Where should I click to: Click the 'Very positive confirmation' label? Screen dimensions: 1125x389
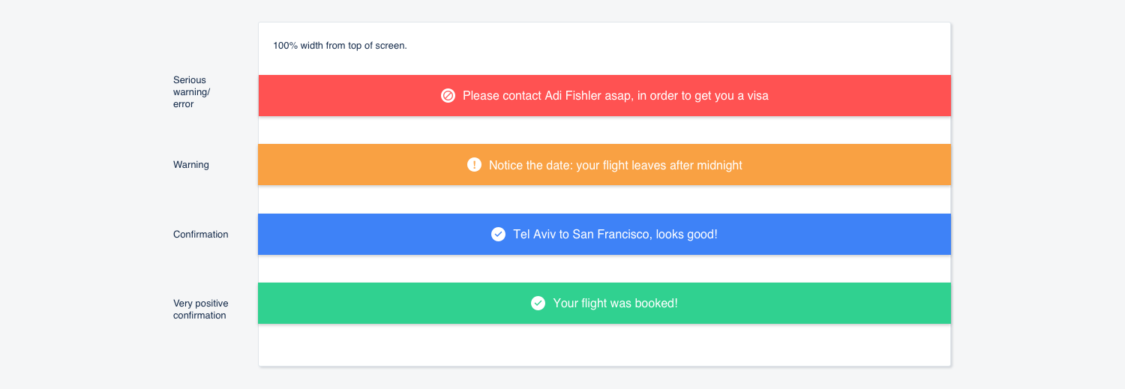201,310
